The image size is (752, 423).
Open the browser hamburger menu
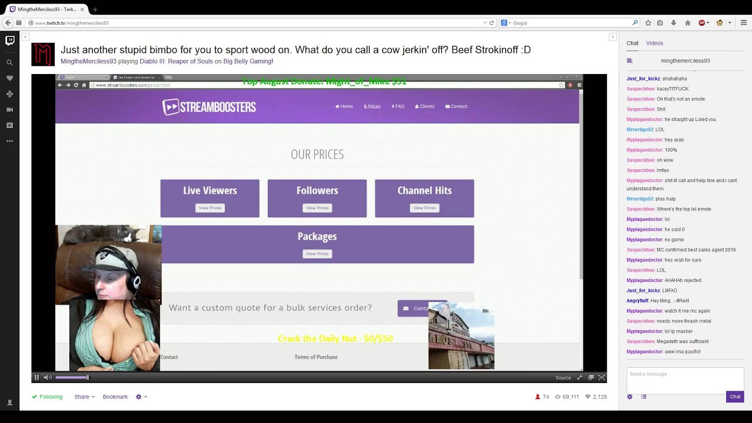click(743, 23)
